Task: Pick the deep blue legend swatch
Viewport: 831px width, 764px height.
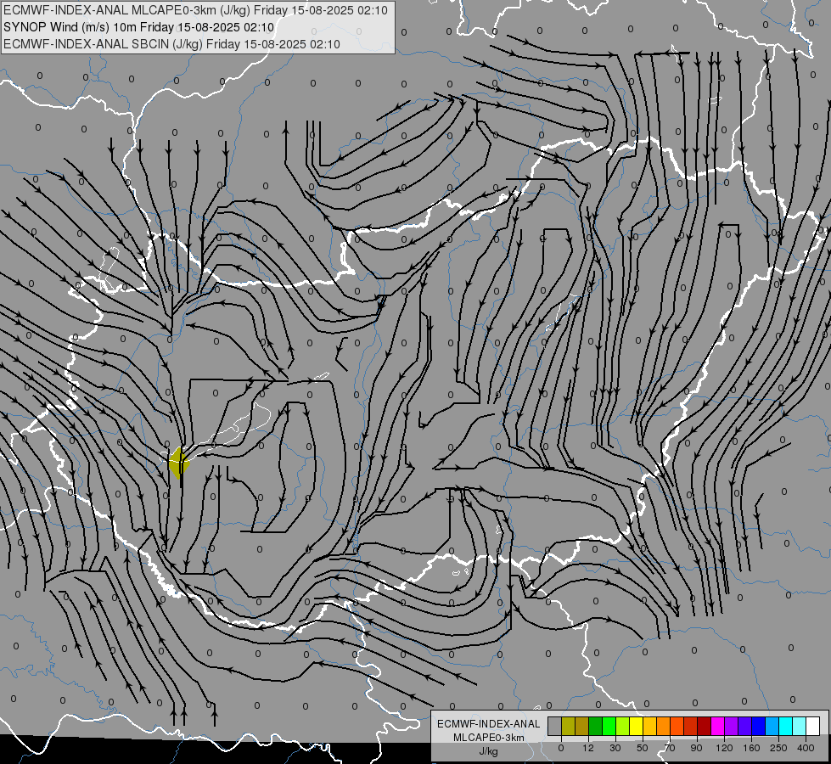Action: (758, 727)
